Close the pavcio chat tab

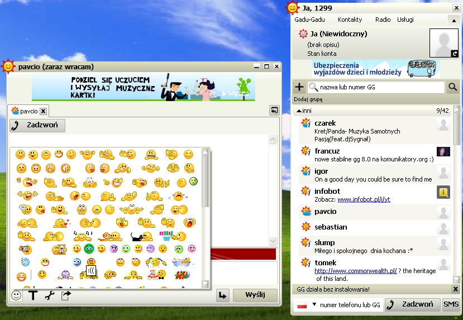click(x=43, y=111)
